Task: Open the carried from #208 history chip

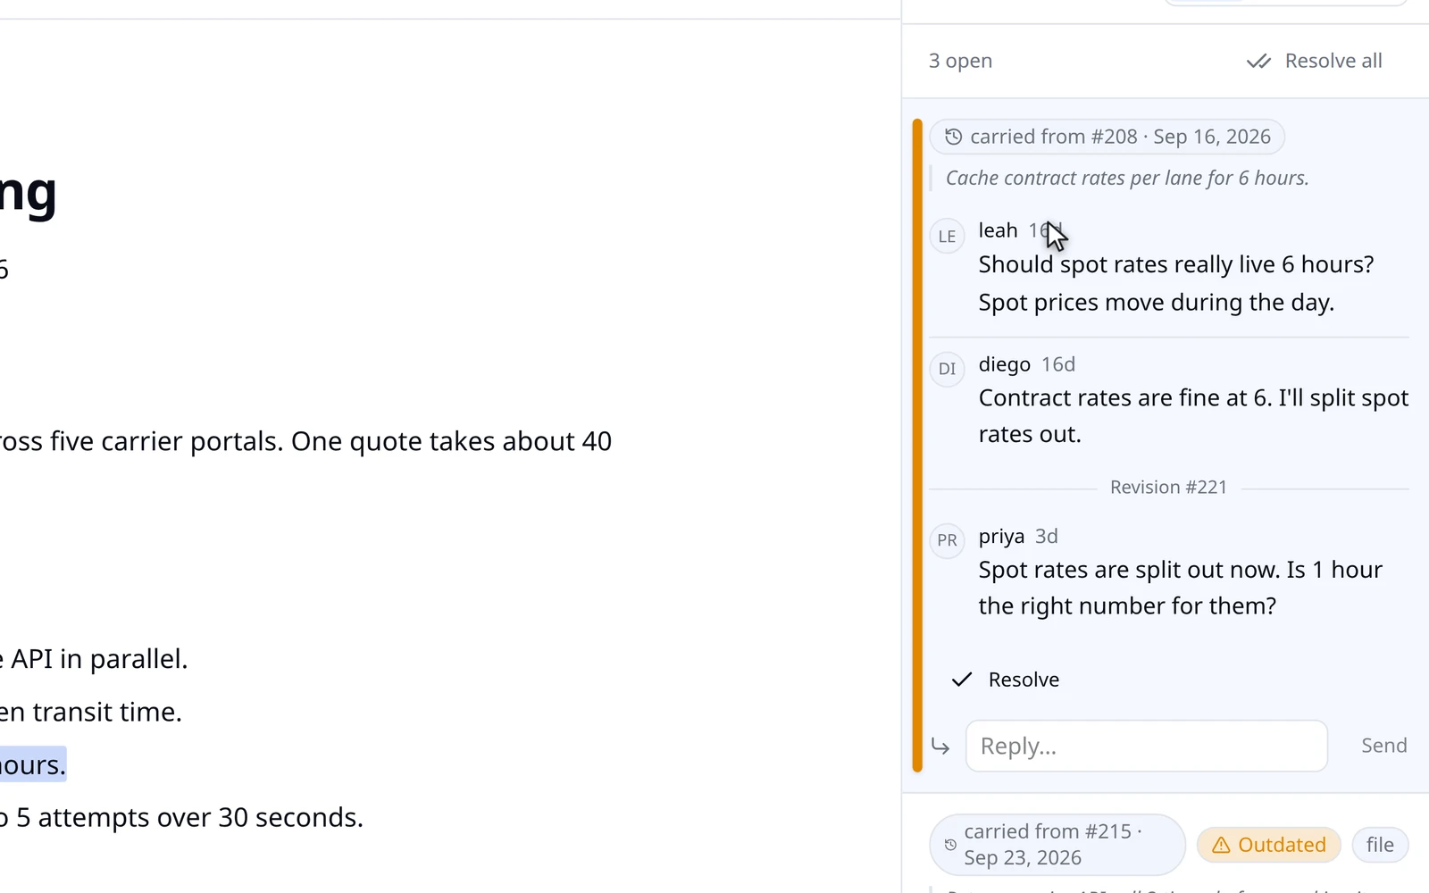Action: click(x=1107, y=137)
